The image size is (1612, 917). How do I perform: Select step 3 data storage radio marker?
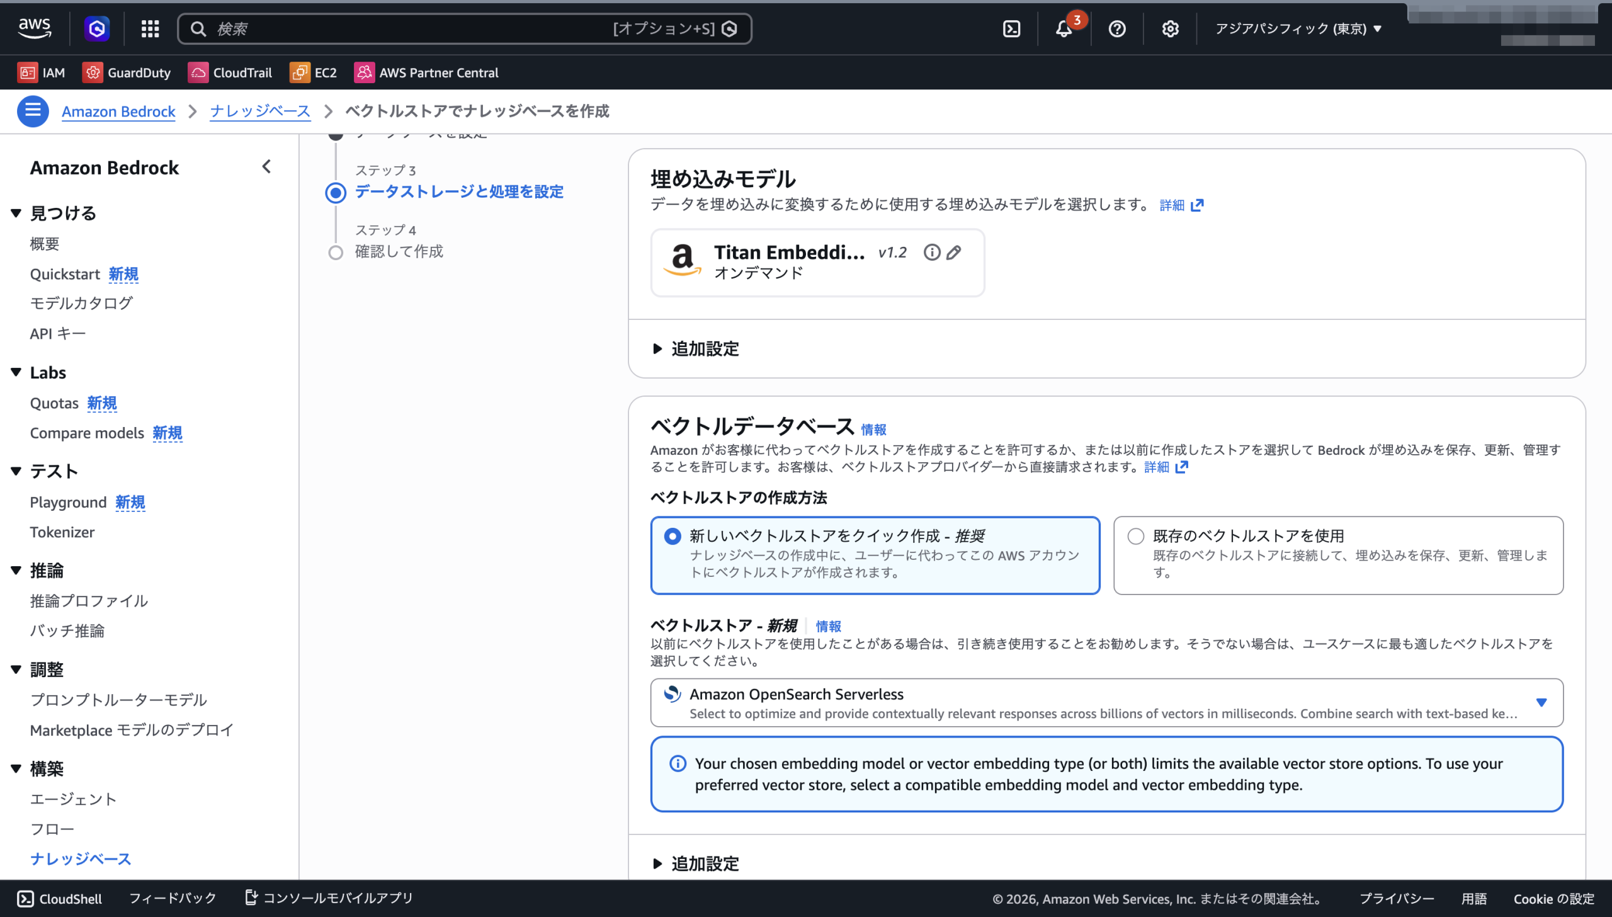click(x=336, y=192)
